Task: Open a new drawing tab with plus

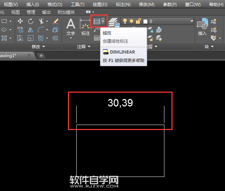Action: (x=41, y=56)
